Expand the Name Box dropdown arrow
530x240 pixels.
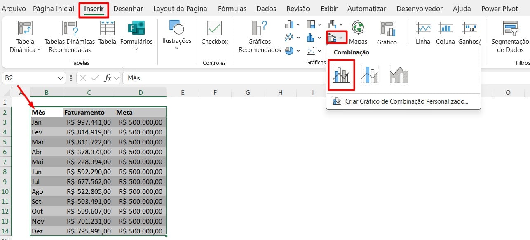click(61, 78)
